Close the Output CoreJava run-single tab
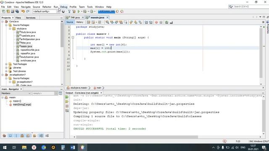 click(101, 93)
